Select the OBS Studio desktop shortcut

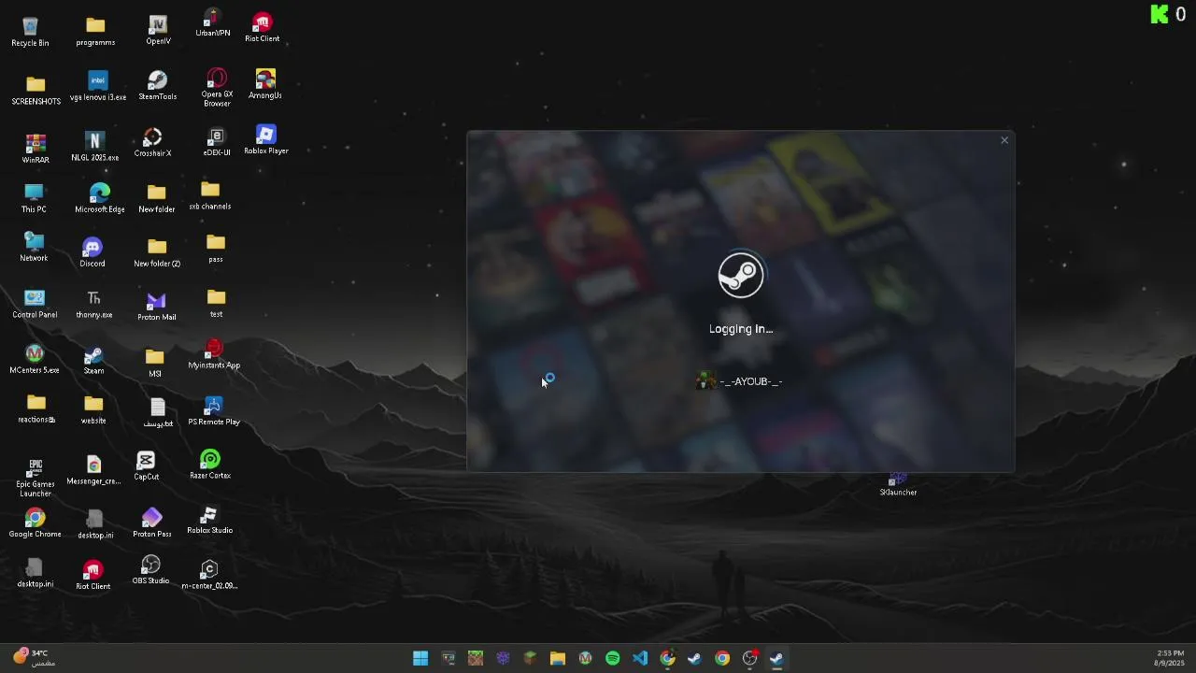click(x=150, y=570)
